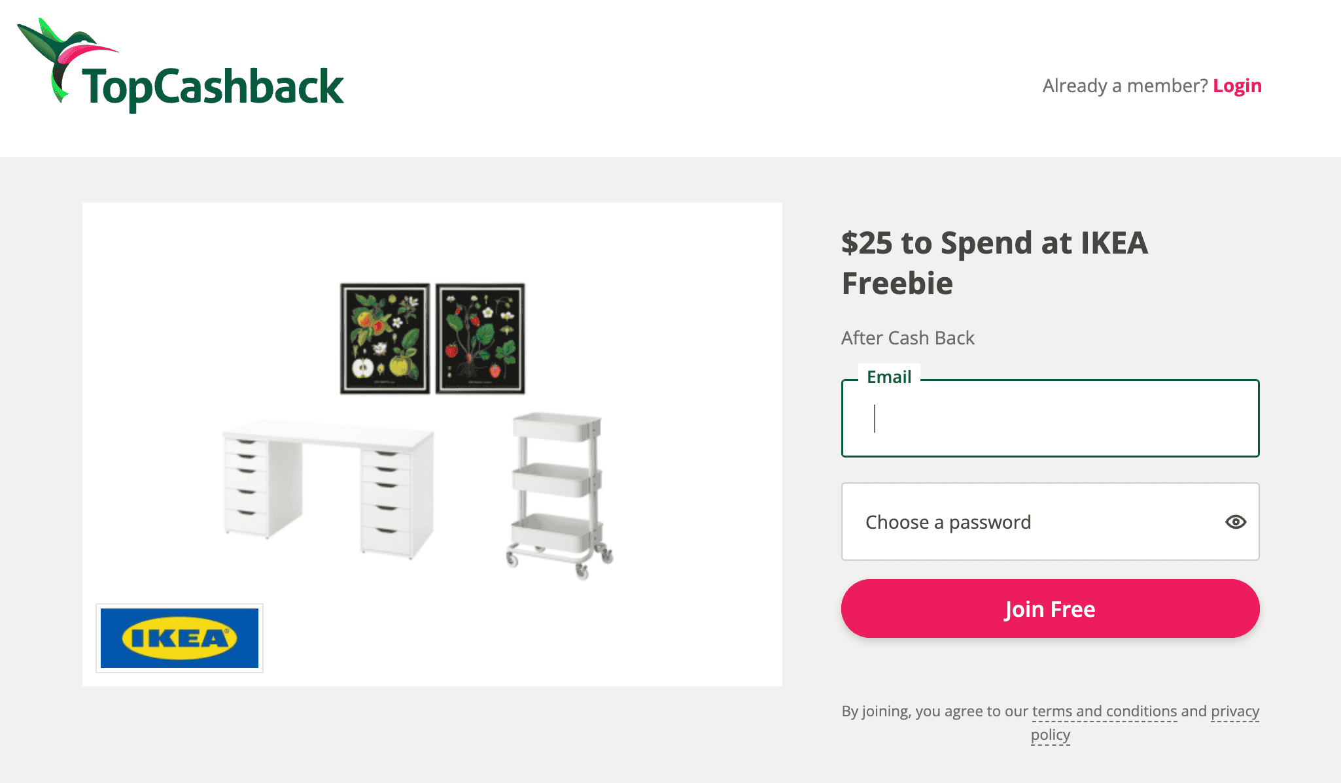Click the Already a member text
The image size is (1341, 783).
1124,86
